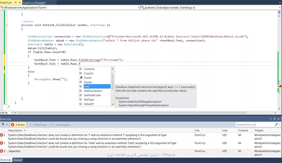Toggle the 0 Messages filter
Screen dimensions: 282x163
coord(61,125)
